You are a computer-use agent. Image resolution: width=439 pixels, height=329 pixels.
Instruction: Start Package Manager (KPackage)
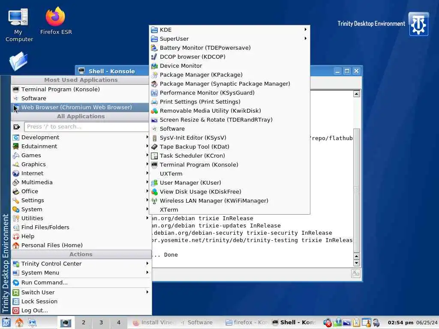(229, 75)
